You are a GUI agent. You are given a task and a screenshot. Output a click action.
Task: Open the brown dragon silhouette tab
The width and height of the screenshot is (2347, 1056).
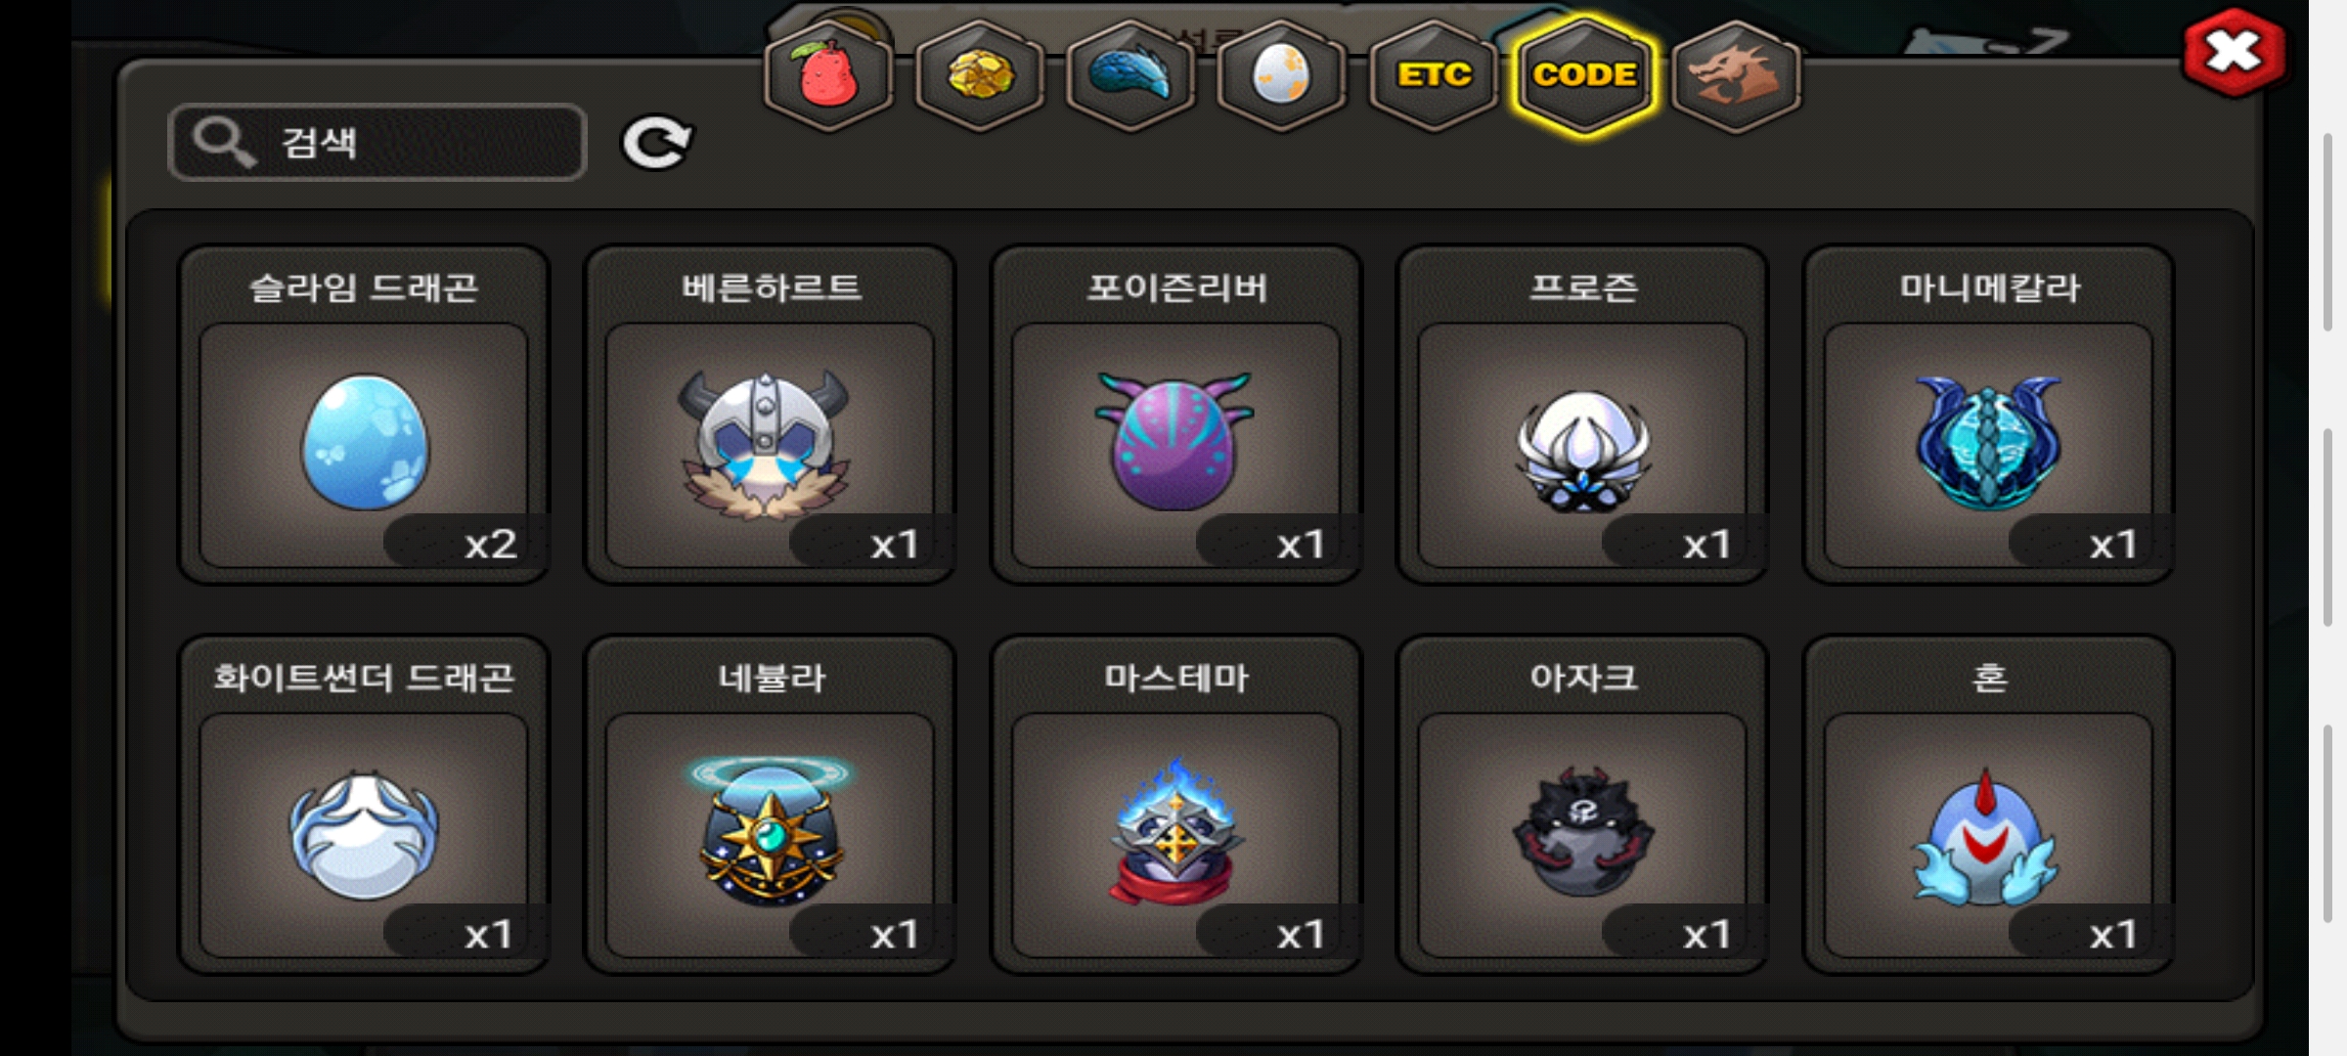(1736, 75)
